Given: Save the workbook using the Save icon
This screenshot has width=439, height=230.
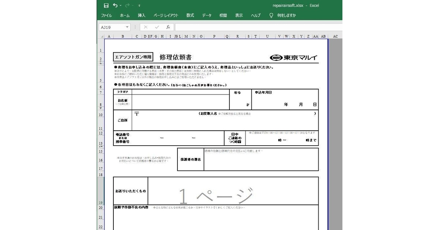Looking at the screenshot, I should click(x=106, y=5).
